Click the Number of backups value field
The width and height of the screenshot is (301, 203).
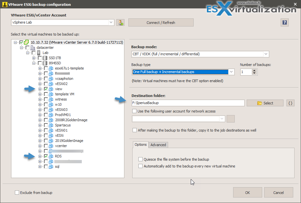tap(246, 72)
